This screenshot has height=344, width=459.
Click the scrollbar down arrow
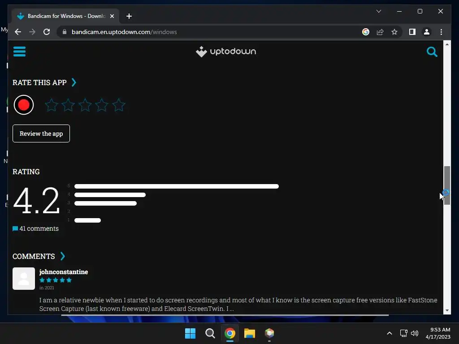tap(447, 310)
